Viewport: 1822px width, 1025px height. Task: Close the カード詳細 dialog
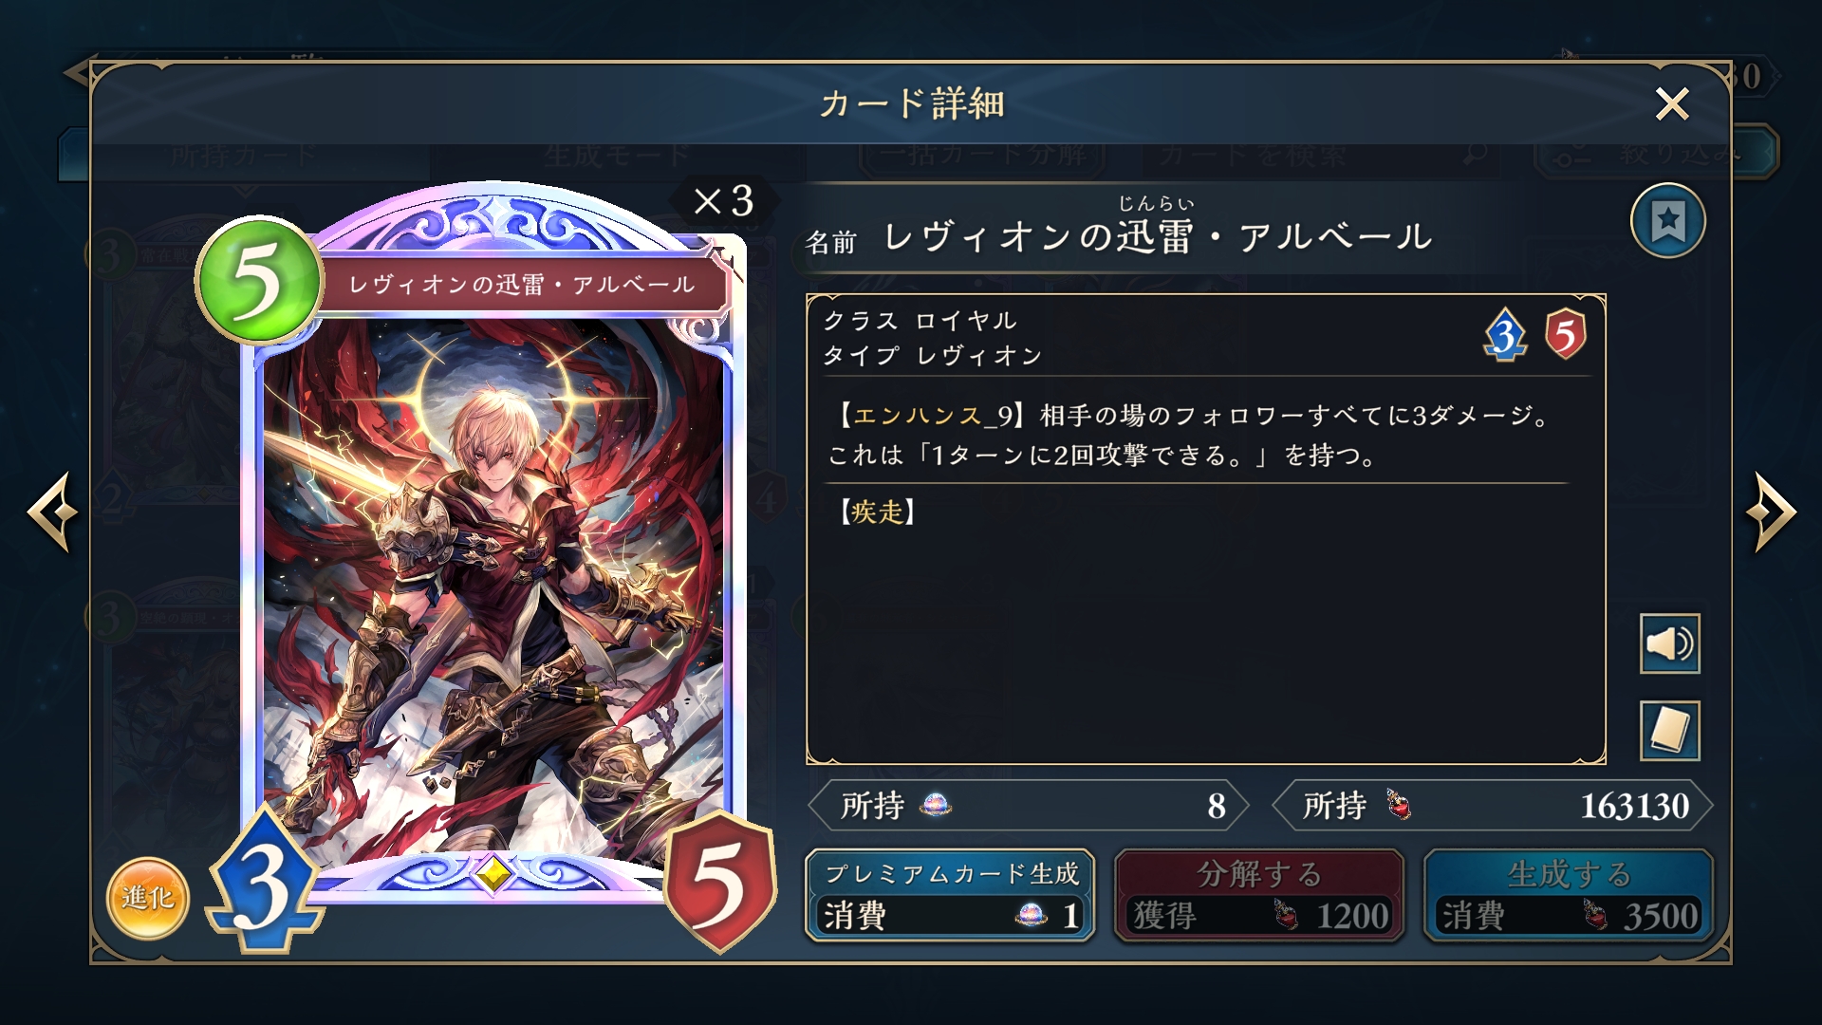(x=1672, y=103)
